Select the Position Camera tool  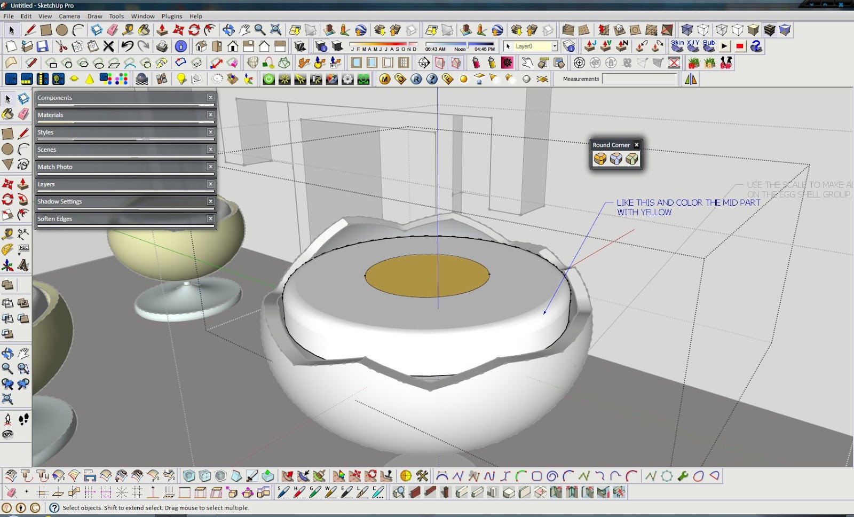point(7,419)
